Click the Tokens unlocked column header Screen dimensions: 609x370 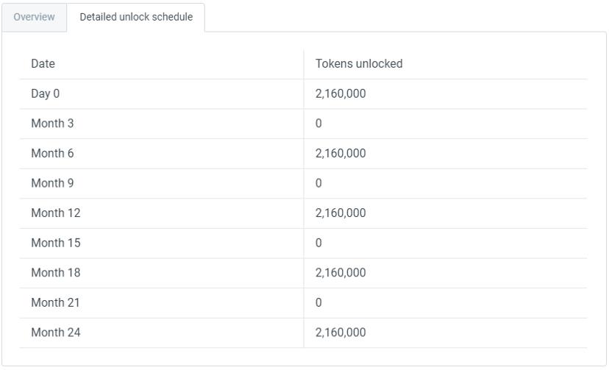click(359, 64)
